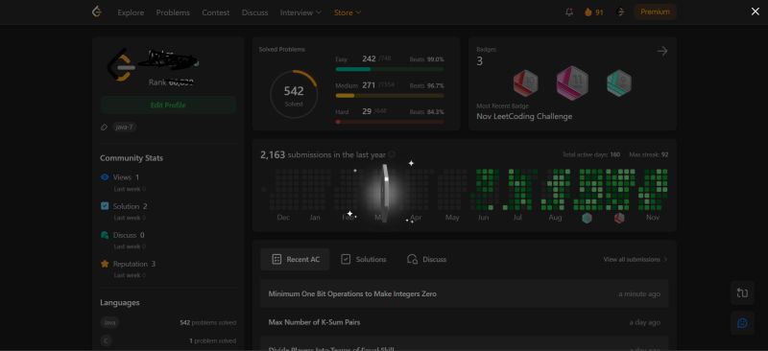Click the chat support icon button
Viewport: 768px width, 351px height.
coord(742,322)
